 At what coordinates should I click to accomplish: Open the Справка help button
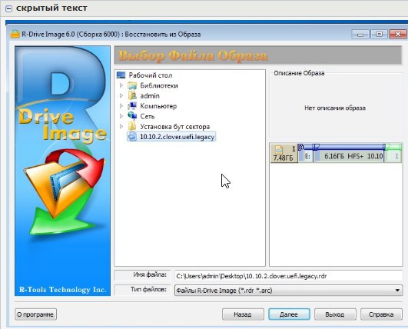point(381,314)
